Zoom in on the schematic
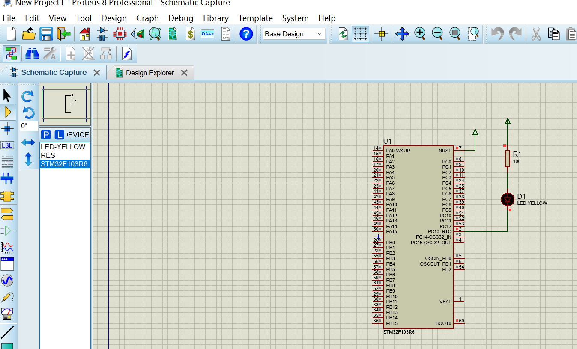Image resolution: width=577 pixels, height=349 pixels. [420, 34]
